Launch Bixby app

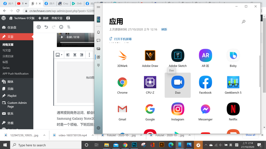(233, 59)
